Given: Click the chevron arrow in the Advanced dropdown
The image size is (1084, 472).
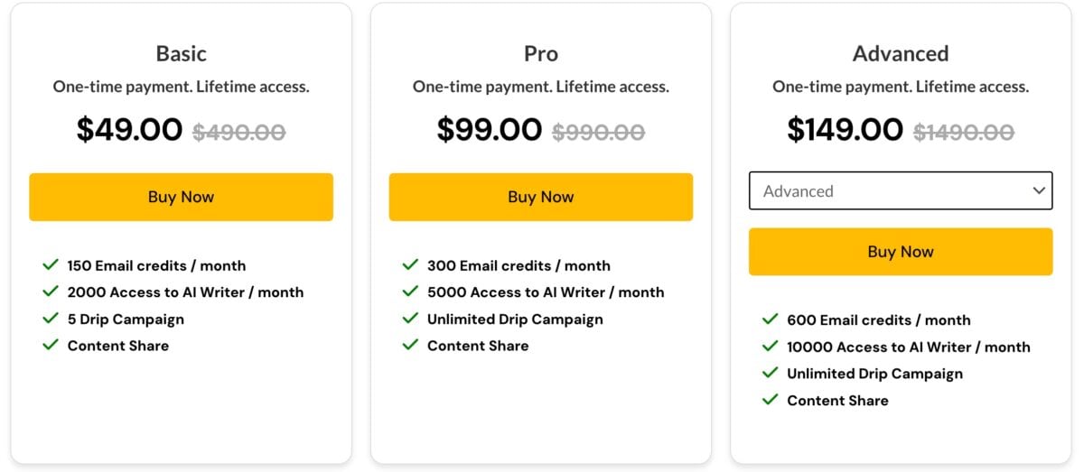Looking at the screenshot, I should [1039, 191].
